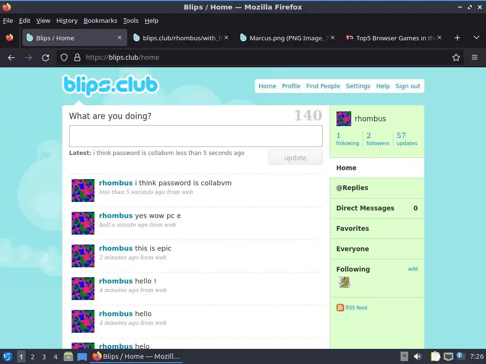Open the tracking protection shield icon

tap(64, 57)
